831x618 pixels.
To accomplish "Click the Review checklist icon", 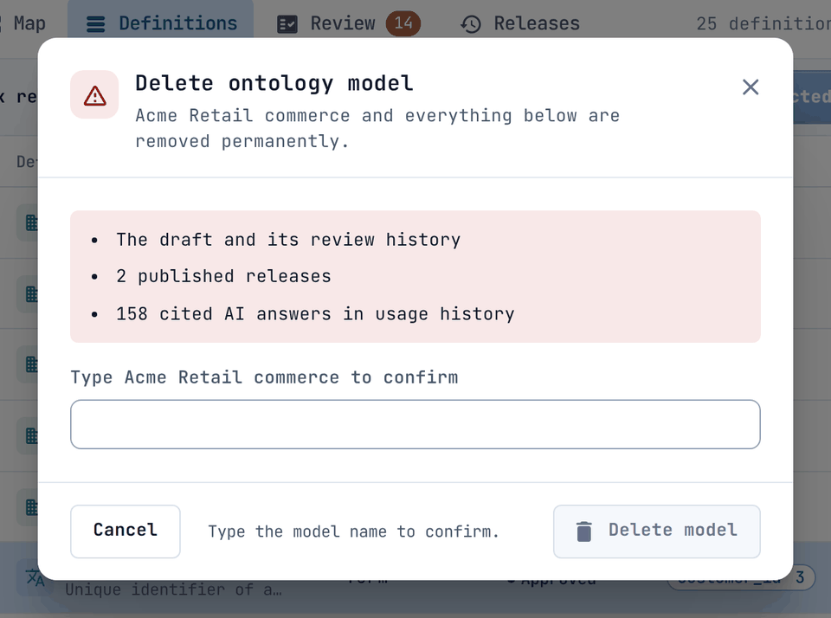I will [x=287, y=24].
